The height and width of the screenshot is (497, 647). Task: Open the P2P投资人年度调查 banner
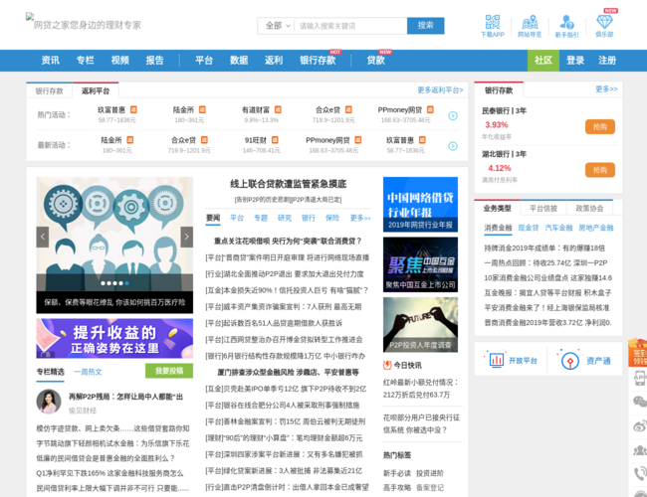point(420,325)
